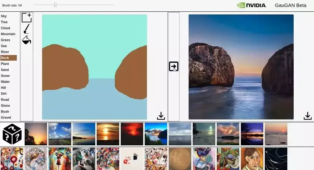Apply the purple twilight reflection style

pyautogui.click(x=252, y=134)
